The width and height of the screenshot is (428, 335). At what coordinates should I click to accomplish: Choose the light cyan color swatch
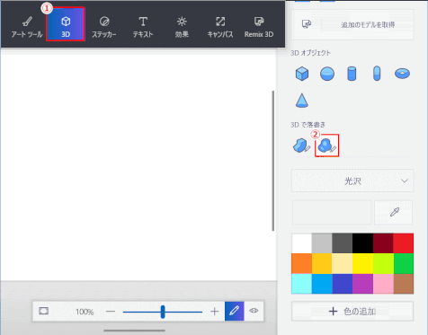pos(301,284)
